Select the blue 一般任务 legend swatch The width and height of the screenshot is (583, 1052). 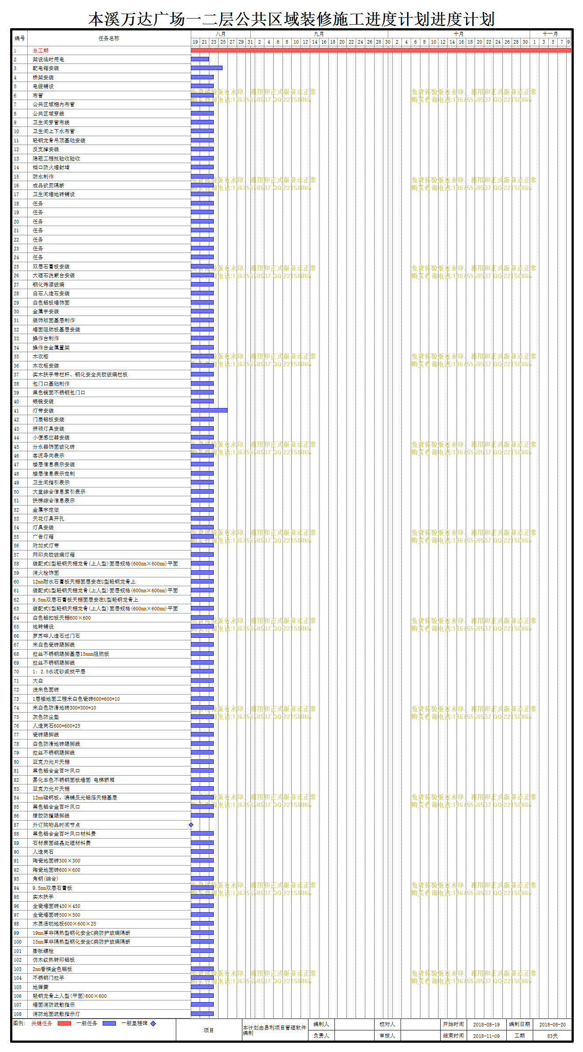coord(109,1023)
